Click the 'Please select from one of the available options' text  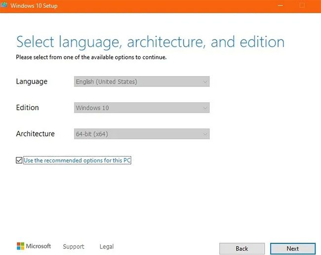coord(91,57)
